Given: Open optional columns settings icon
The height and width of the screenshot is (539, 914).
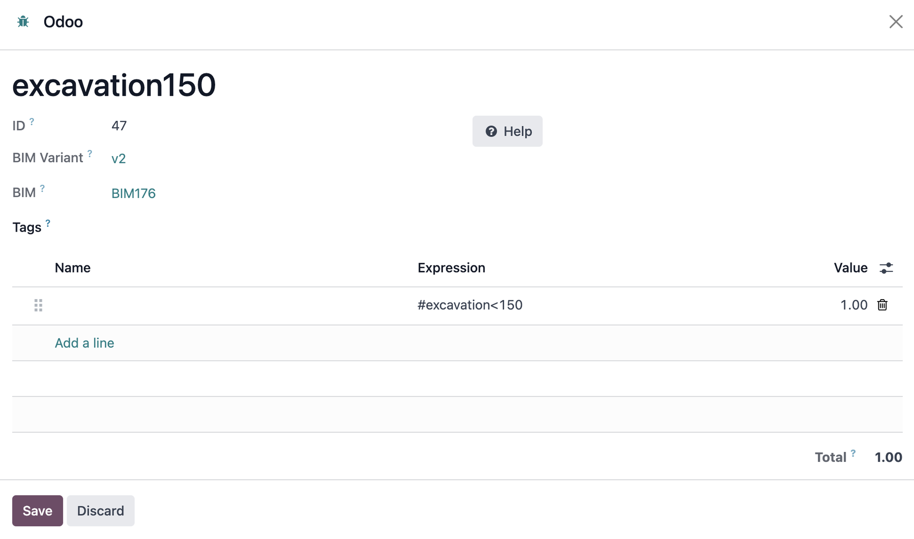Looking at the screenshot, I should pos(886,268).
